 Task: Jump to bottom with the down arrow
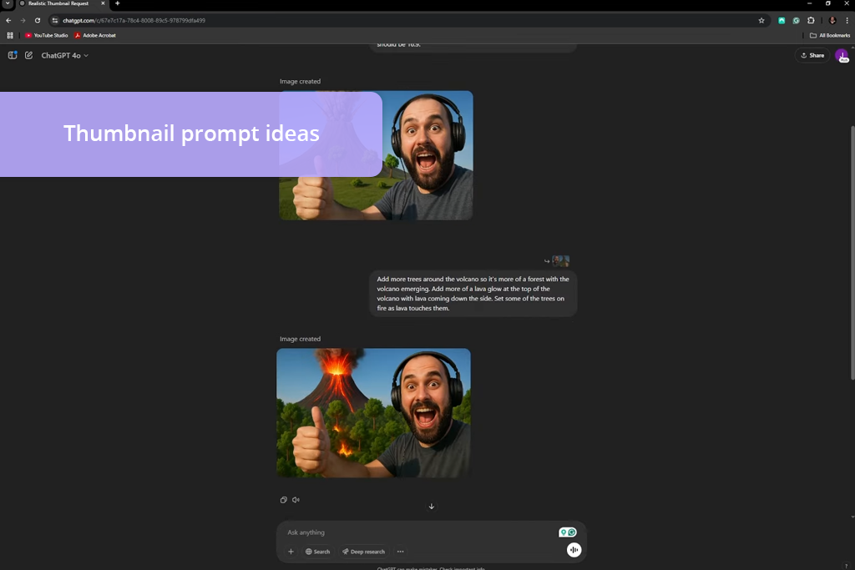point(432,507)
